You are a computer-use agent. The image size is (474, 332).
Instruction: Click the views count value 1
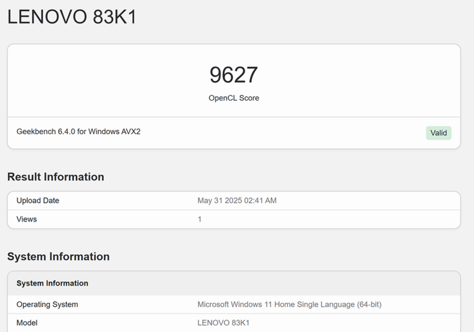coord(200,219)
